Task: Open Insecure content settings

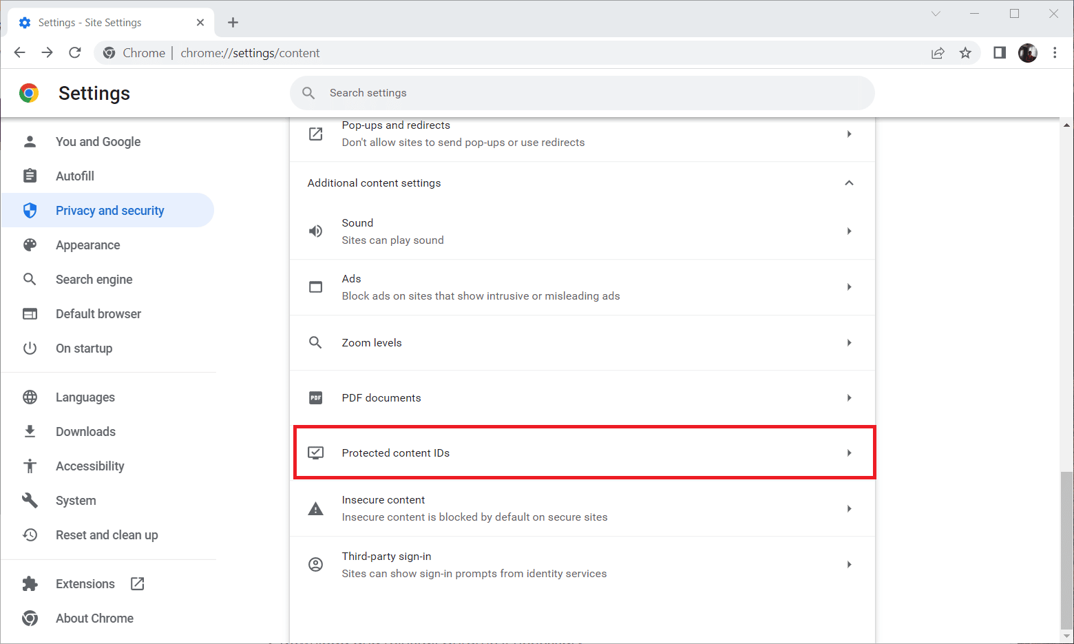Action: 582,508
